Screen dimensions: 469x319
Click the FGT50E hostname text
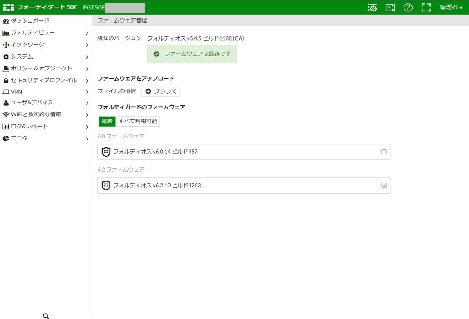(x=94, y=7)
